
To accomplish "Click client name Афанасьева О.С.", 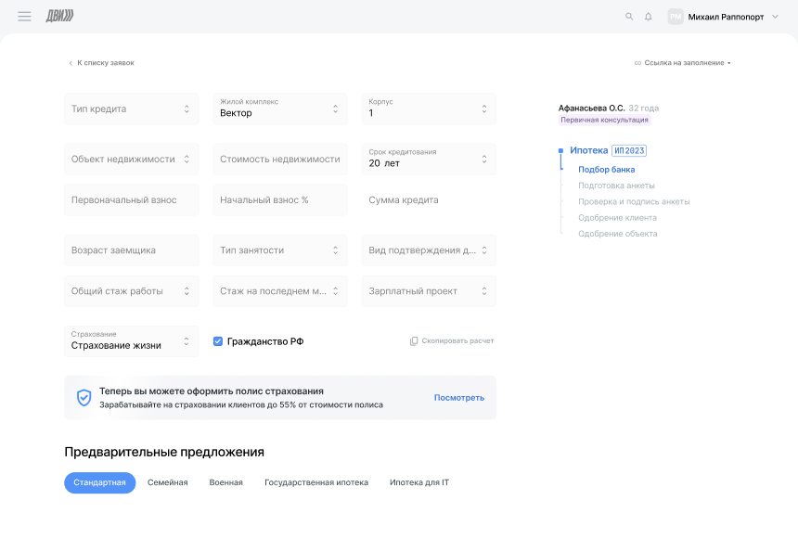I will click(x=591, y=108).
